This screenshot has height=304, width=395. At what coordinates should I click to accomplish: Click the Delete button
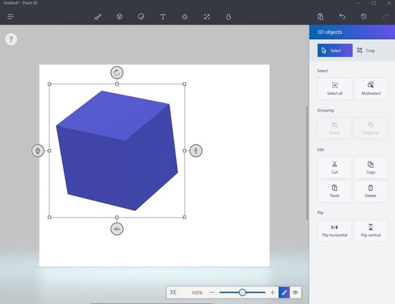(370, 191)
